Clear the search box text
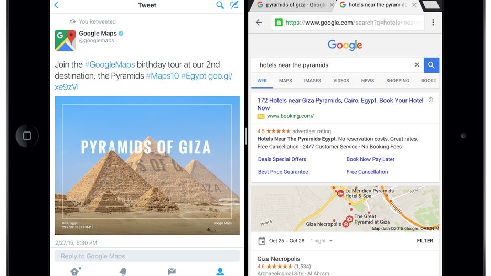491x276 pixels. [x=417, y=65]
